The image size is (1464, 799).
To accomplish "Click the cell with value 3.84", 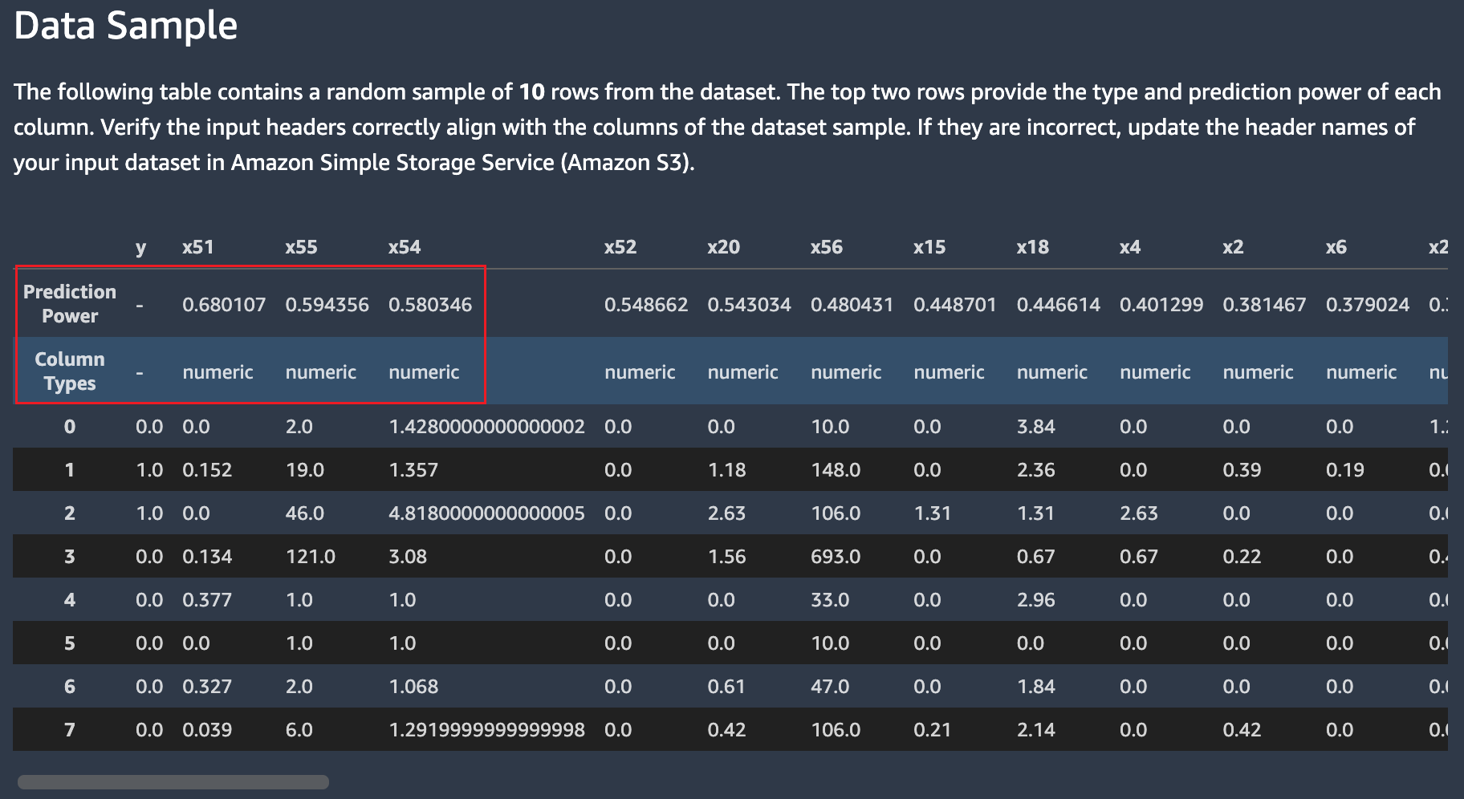I will click(1035, 427).
